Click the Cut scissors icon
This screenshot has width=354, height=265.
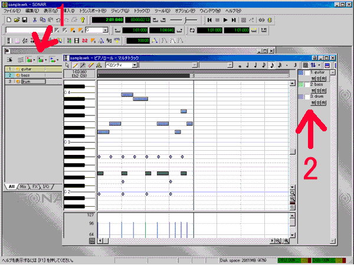35,20
